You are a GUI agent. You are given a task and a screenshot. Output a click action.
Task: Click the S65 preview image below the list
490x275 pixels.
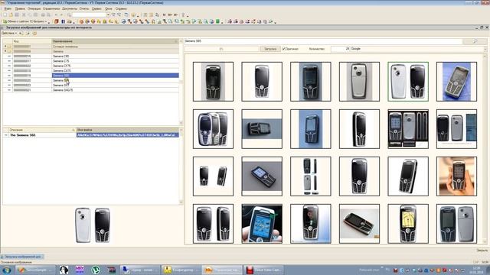click(93, 225)
